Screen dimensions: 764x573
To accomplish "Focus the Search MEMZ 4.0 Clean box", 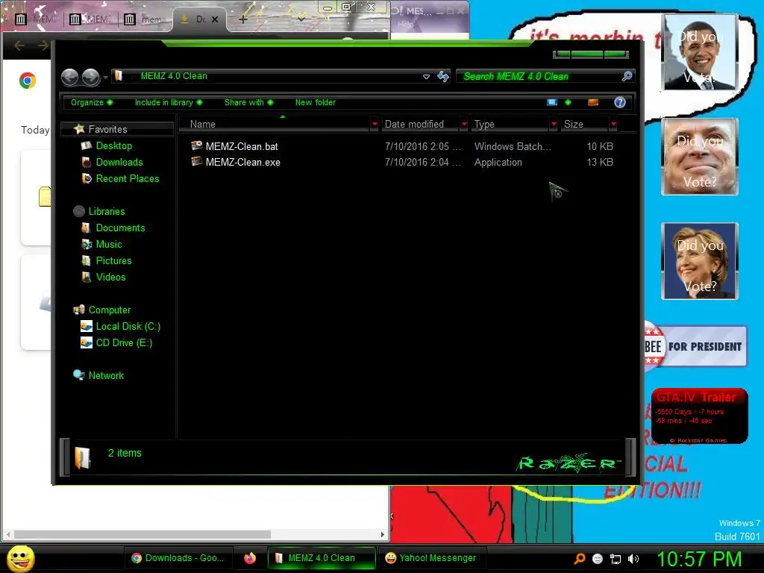I will (539, 77).
